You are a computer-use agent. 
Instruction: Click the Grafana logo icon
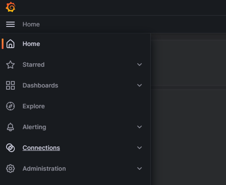pyautogui.click(x=11, y=7)
